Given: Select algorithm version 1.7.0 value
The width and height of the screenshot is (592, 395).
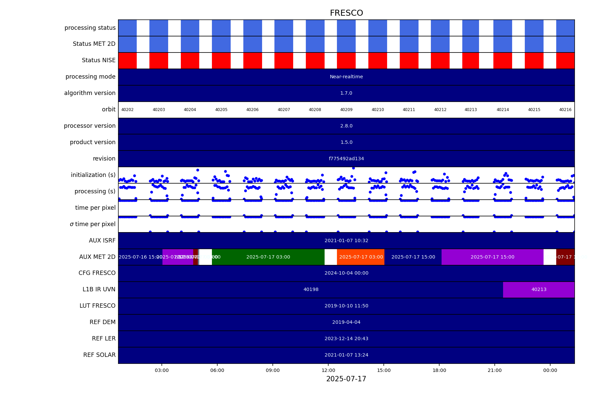Looking at the screenshot, I should [346, 93].
